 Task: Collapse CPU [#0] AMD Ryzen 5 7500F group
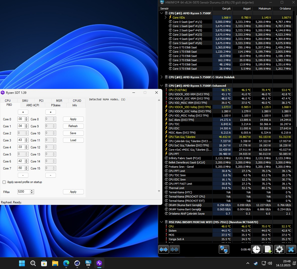tap(162, 13)
